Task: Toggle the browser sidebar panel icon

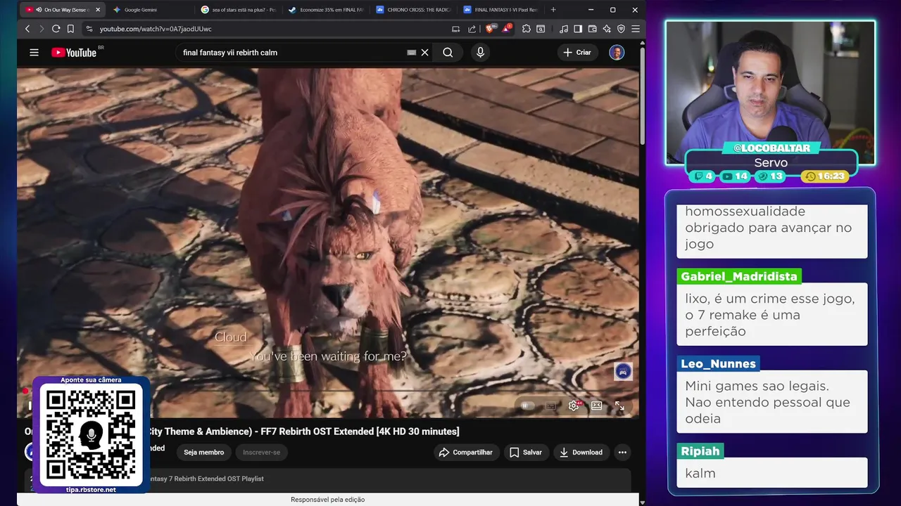Action: point(578,29)
